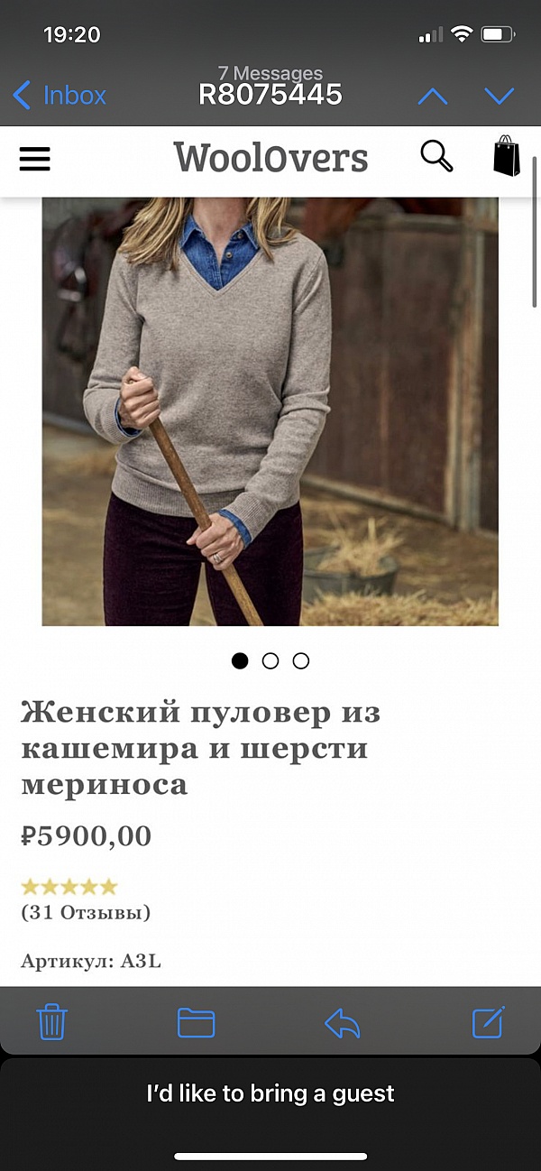541x1171 pixels.
Task: Go to previous message with up chevron
Action: point(433,96)
